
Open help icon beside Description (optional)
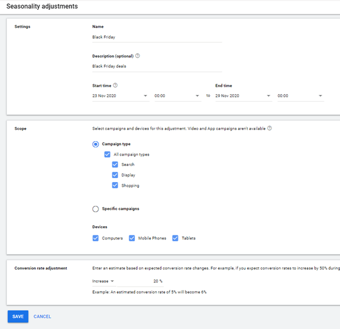click(x=137, y=56)
